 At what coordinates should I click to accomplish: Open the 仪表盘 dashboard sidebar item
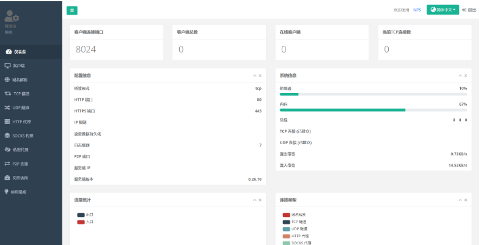[x=20, y=51]
